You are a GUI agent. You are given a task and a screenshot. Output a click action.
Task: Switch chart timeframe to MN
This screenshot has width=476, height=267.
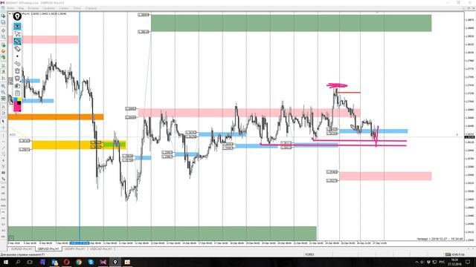(3, 236)
